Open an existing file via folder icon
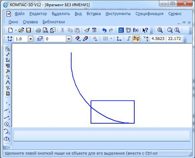Image resolution: width=195 pixels, height=158 pixels. pos(21,30)
